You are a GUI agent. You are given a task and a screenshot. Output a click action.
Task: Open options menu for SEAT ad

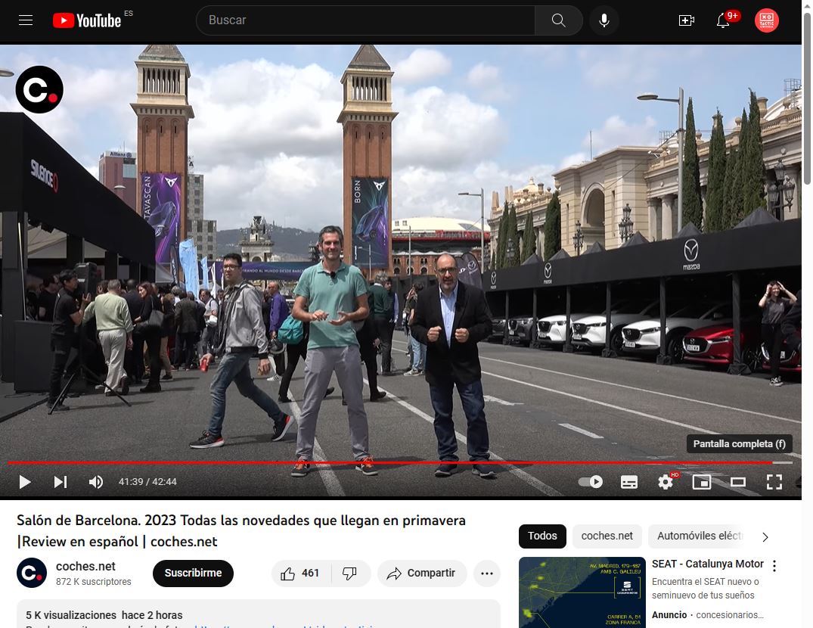(x=774, y=566)
